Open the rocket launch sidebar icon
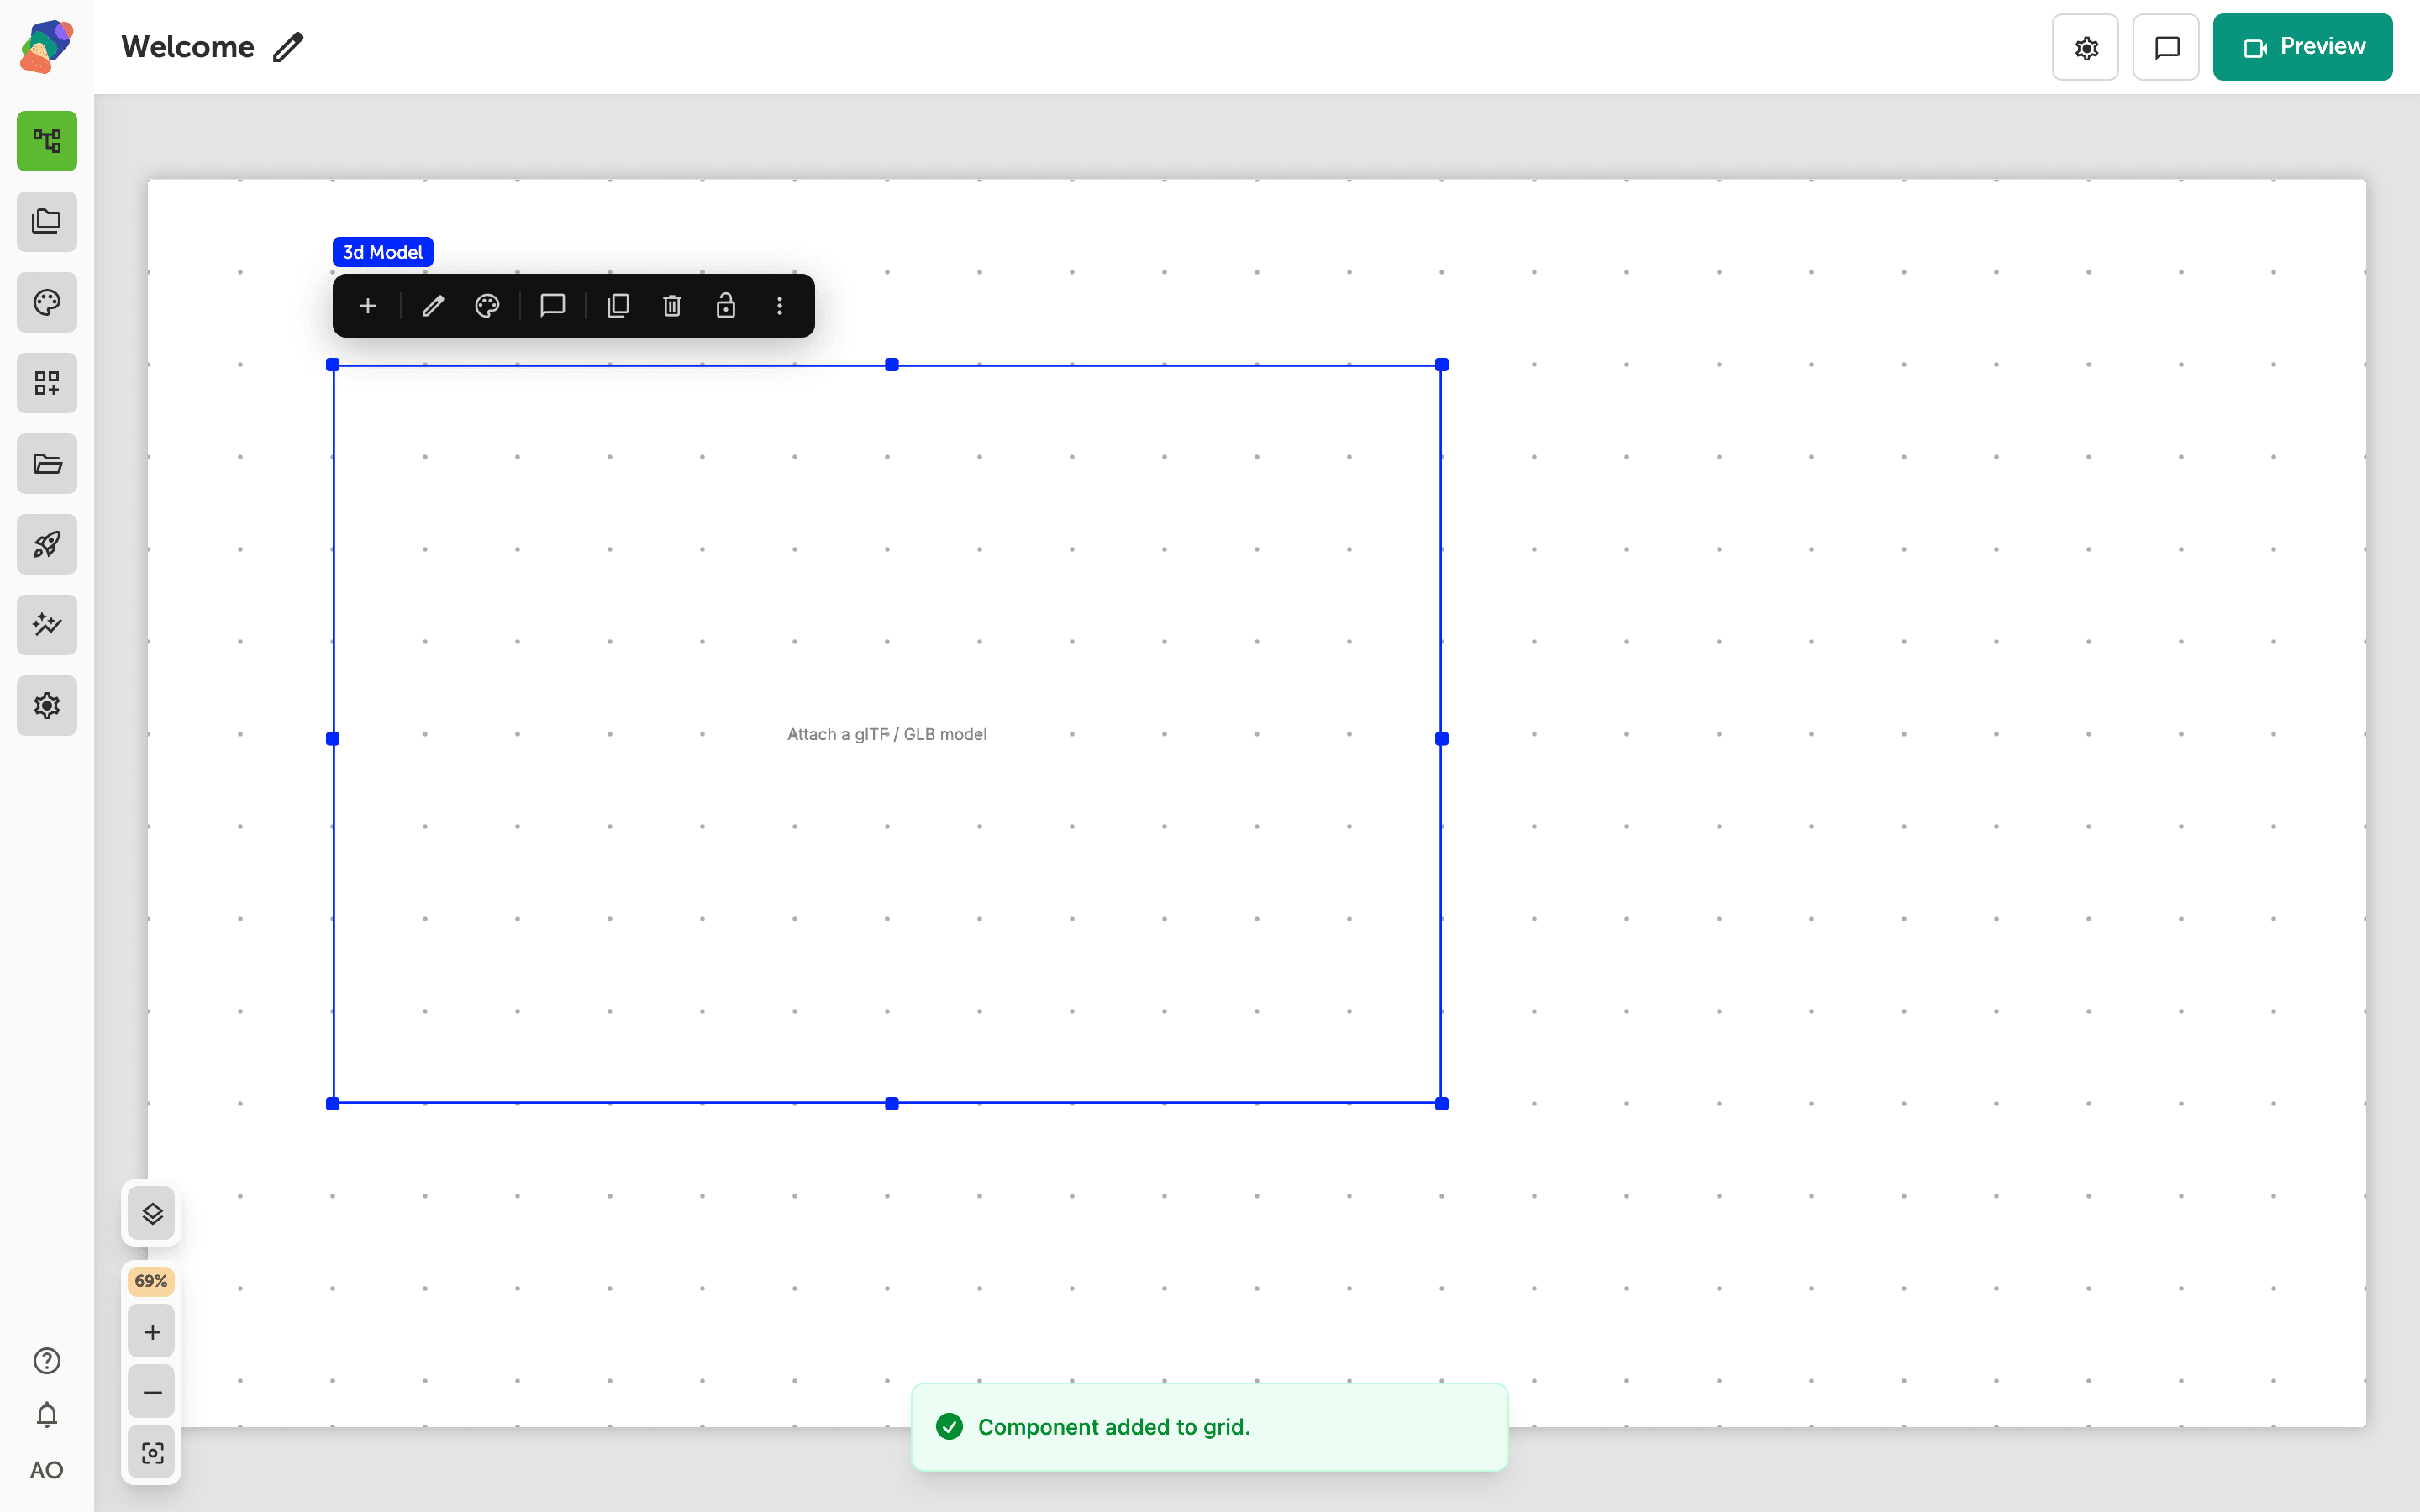2420x1512 pixels. pos(47,544)
